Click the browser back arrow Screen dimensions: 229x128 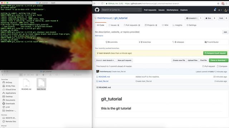coord(94,4)
